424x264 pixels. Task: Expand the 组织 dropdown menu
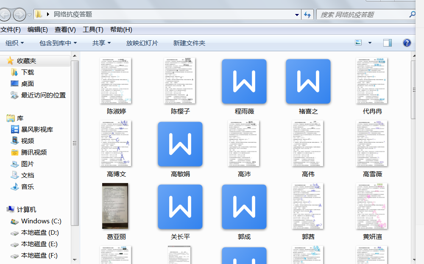click(x=15, y=43)
